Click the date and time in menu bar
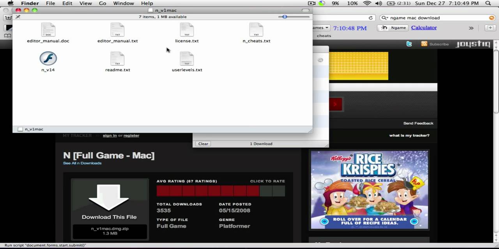The image size is (499, 249). [447, 3]
